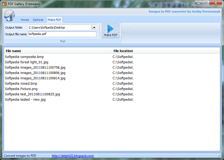Switch to the Options tab
Viewport: 224px width, 160px height.
tap(38, 20)
